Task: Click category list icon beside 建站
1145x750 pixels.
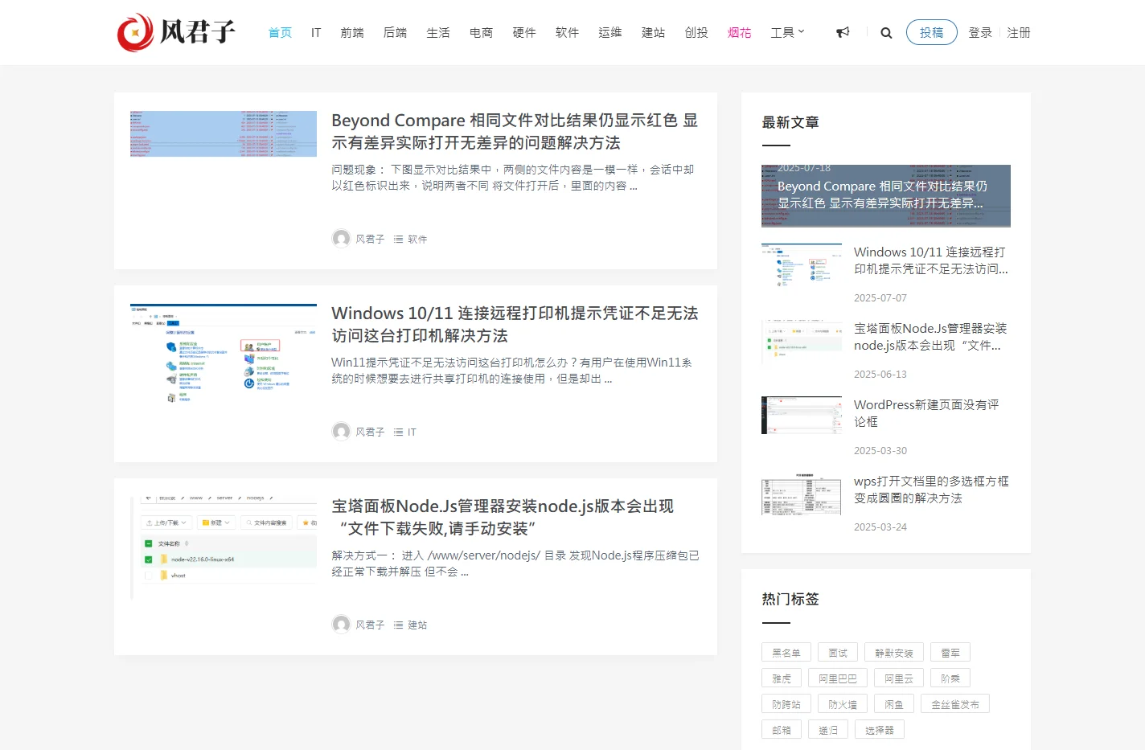Action: [398, 625]
